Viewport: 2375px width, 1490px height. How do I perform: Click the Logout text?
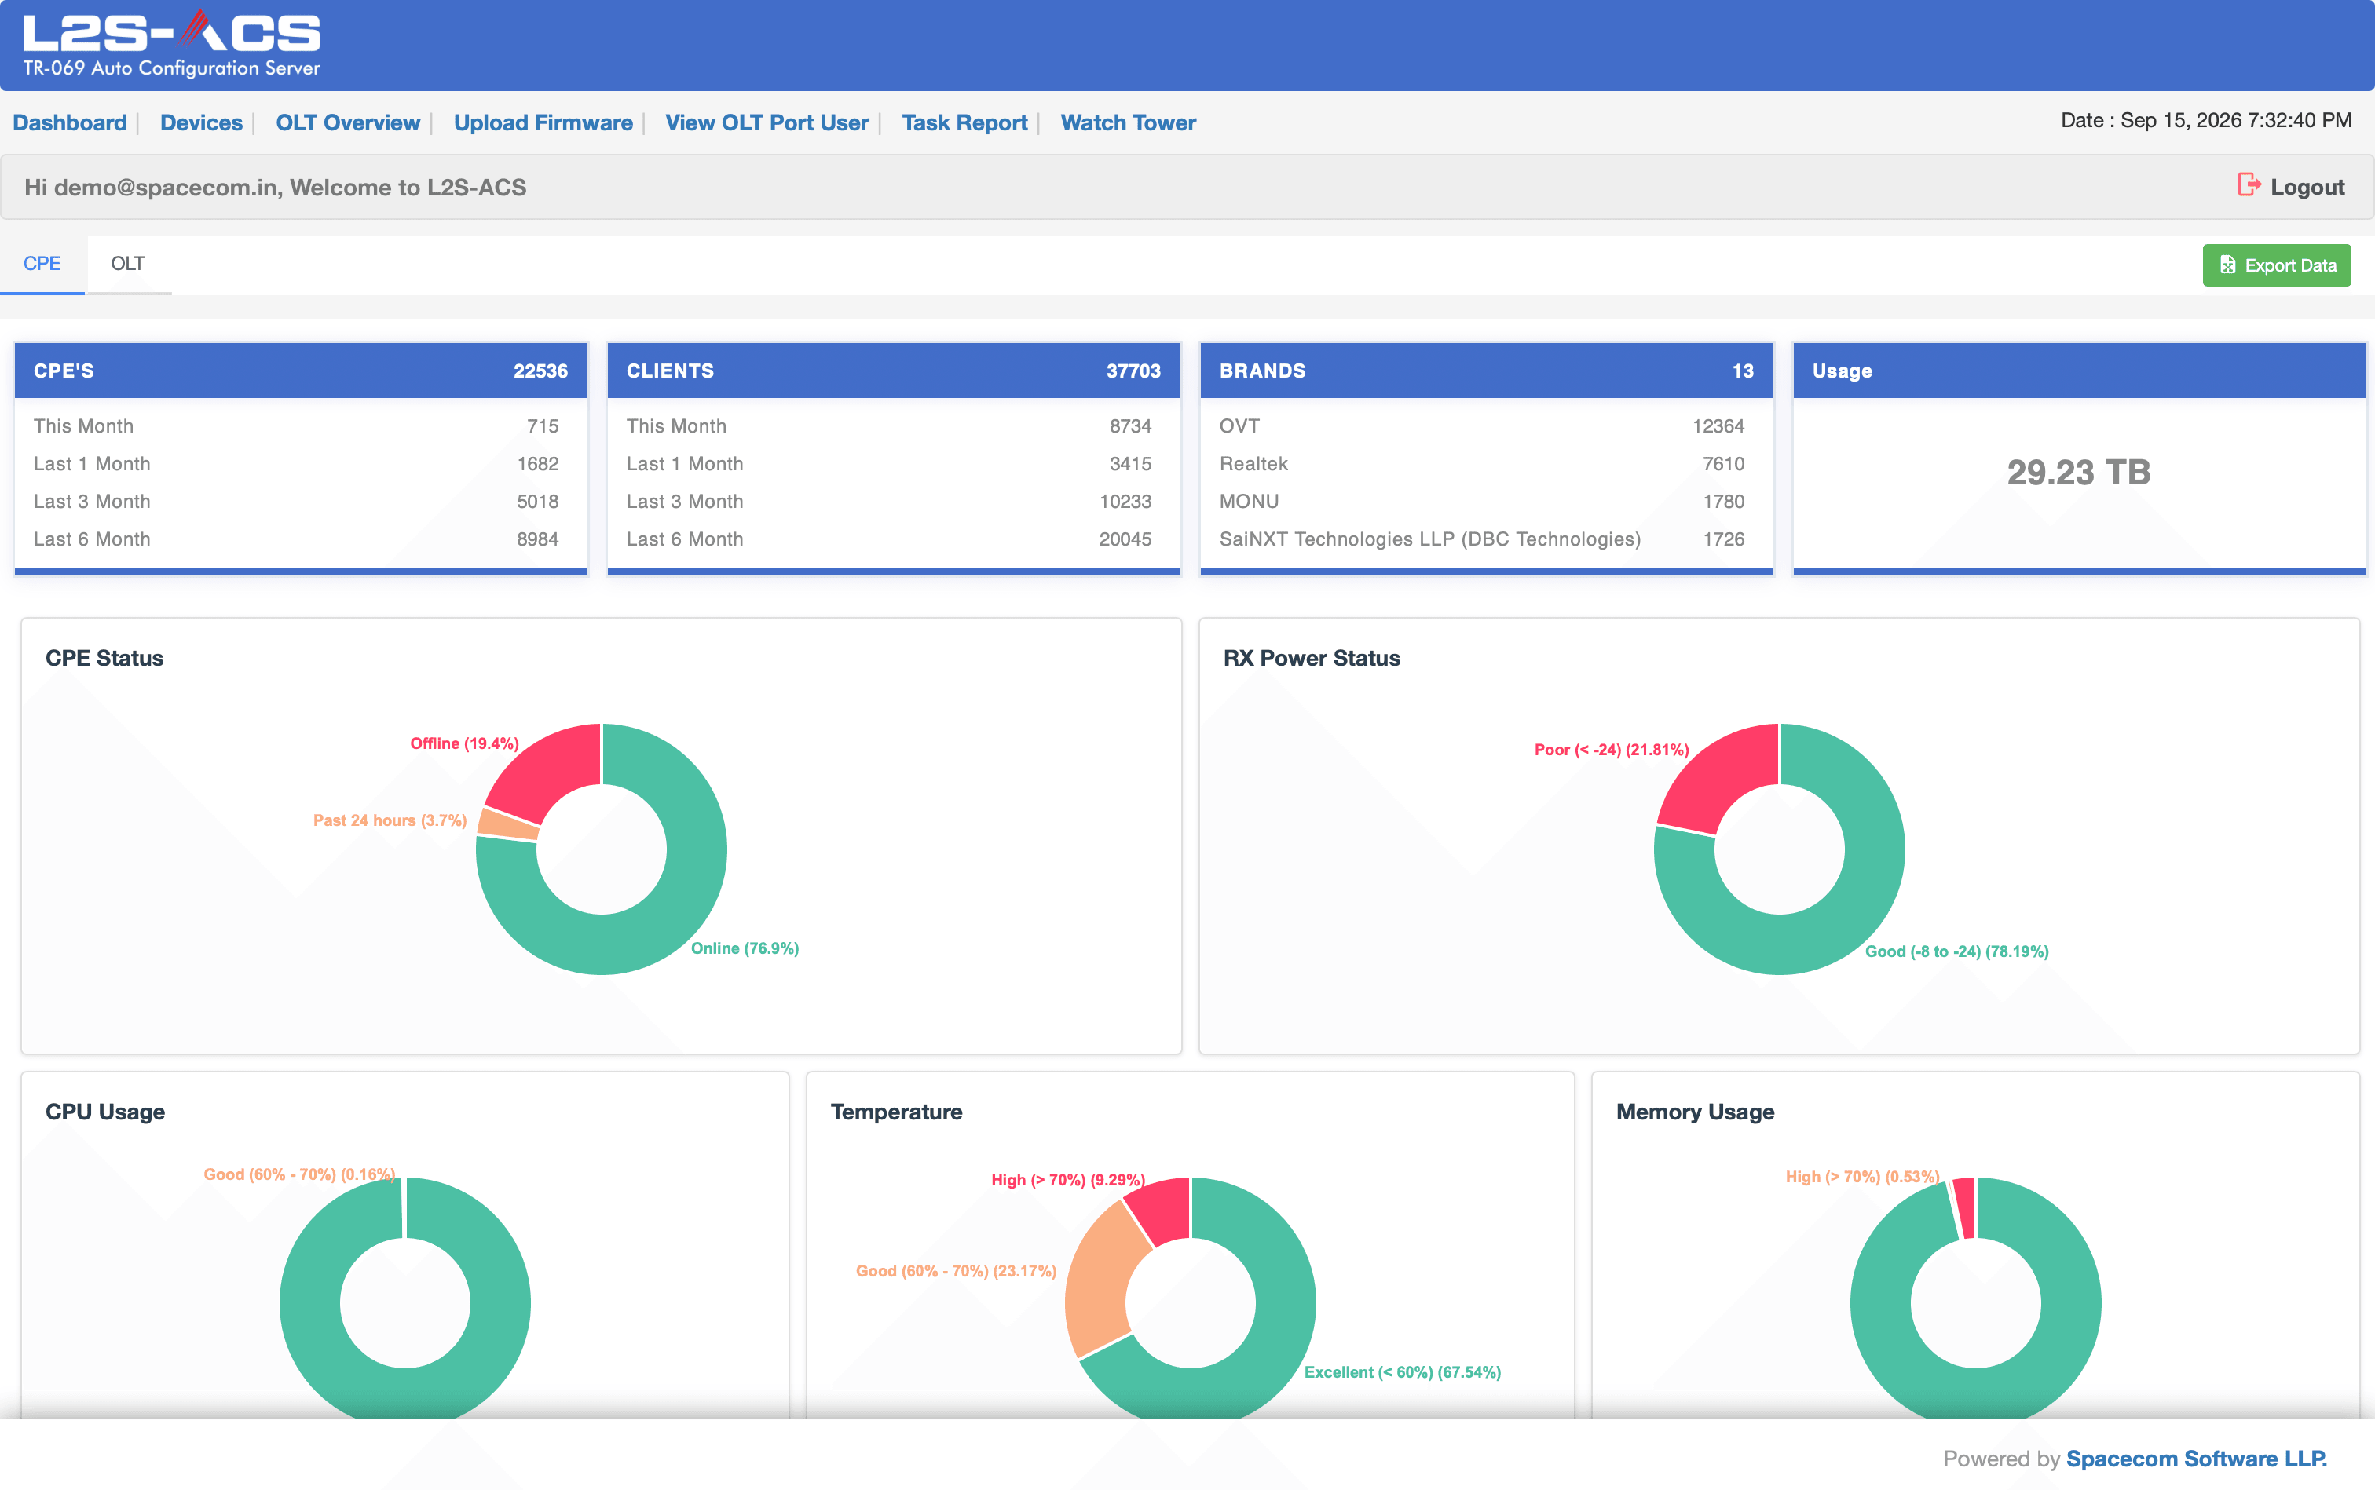[2307, 188]
